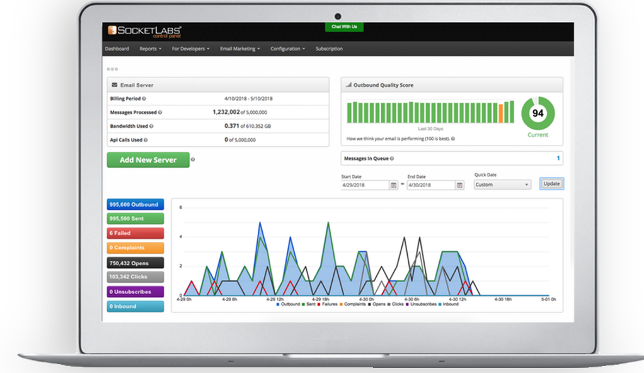Go to the Subscription page
The height and width of the screenshot is (373, 644).
tap(329, 49)
